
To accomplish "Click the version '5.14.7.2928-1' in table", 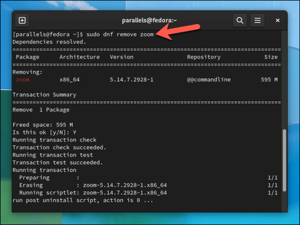I will [x=132, y=80].
